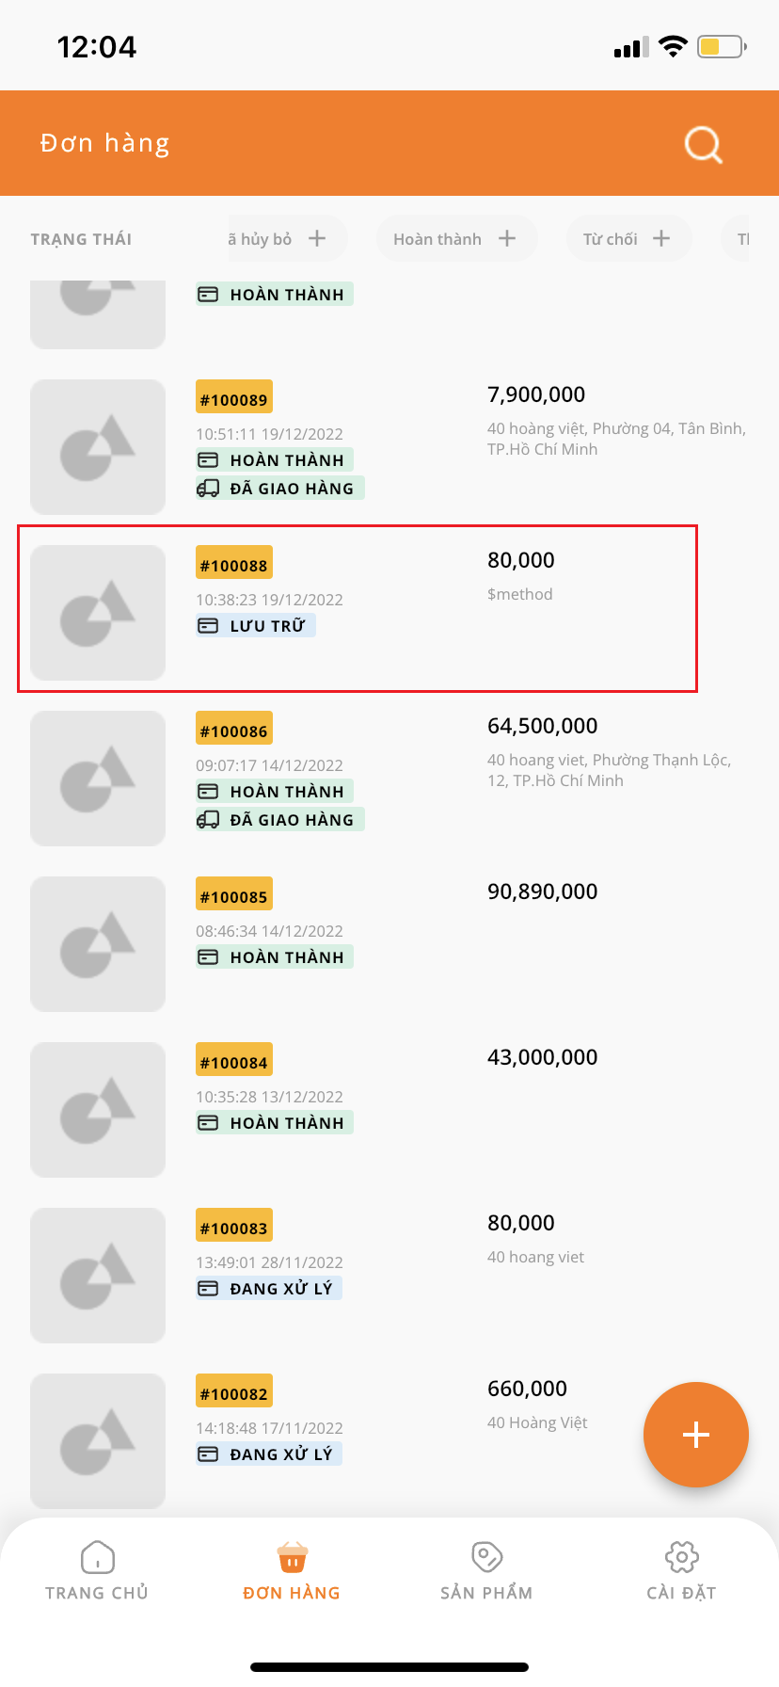This screenshot has height=1687, width=779.
Task: Select the Đơn hàng basket icon
Action: click(293, 1557)
